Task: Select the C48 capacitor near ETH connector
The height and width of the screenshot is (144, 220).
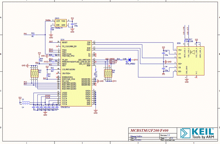Action: click(x=164, y=53)
